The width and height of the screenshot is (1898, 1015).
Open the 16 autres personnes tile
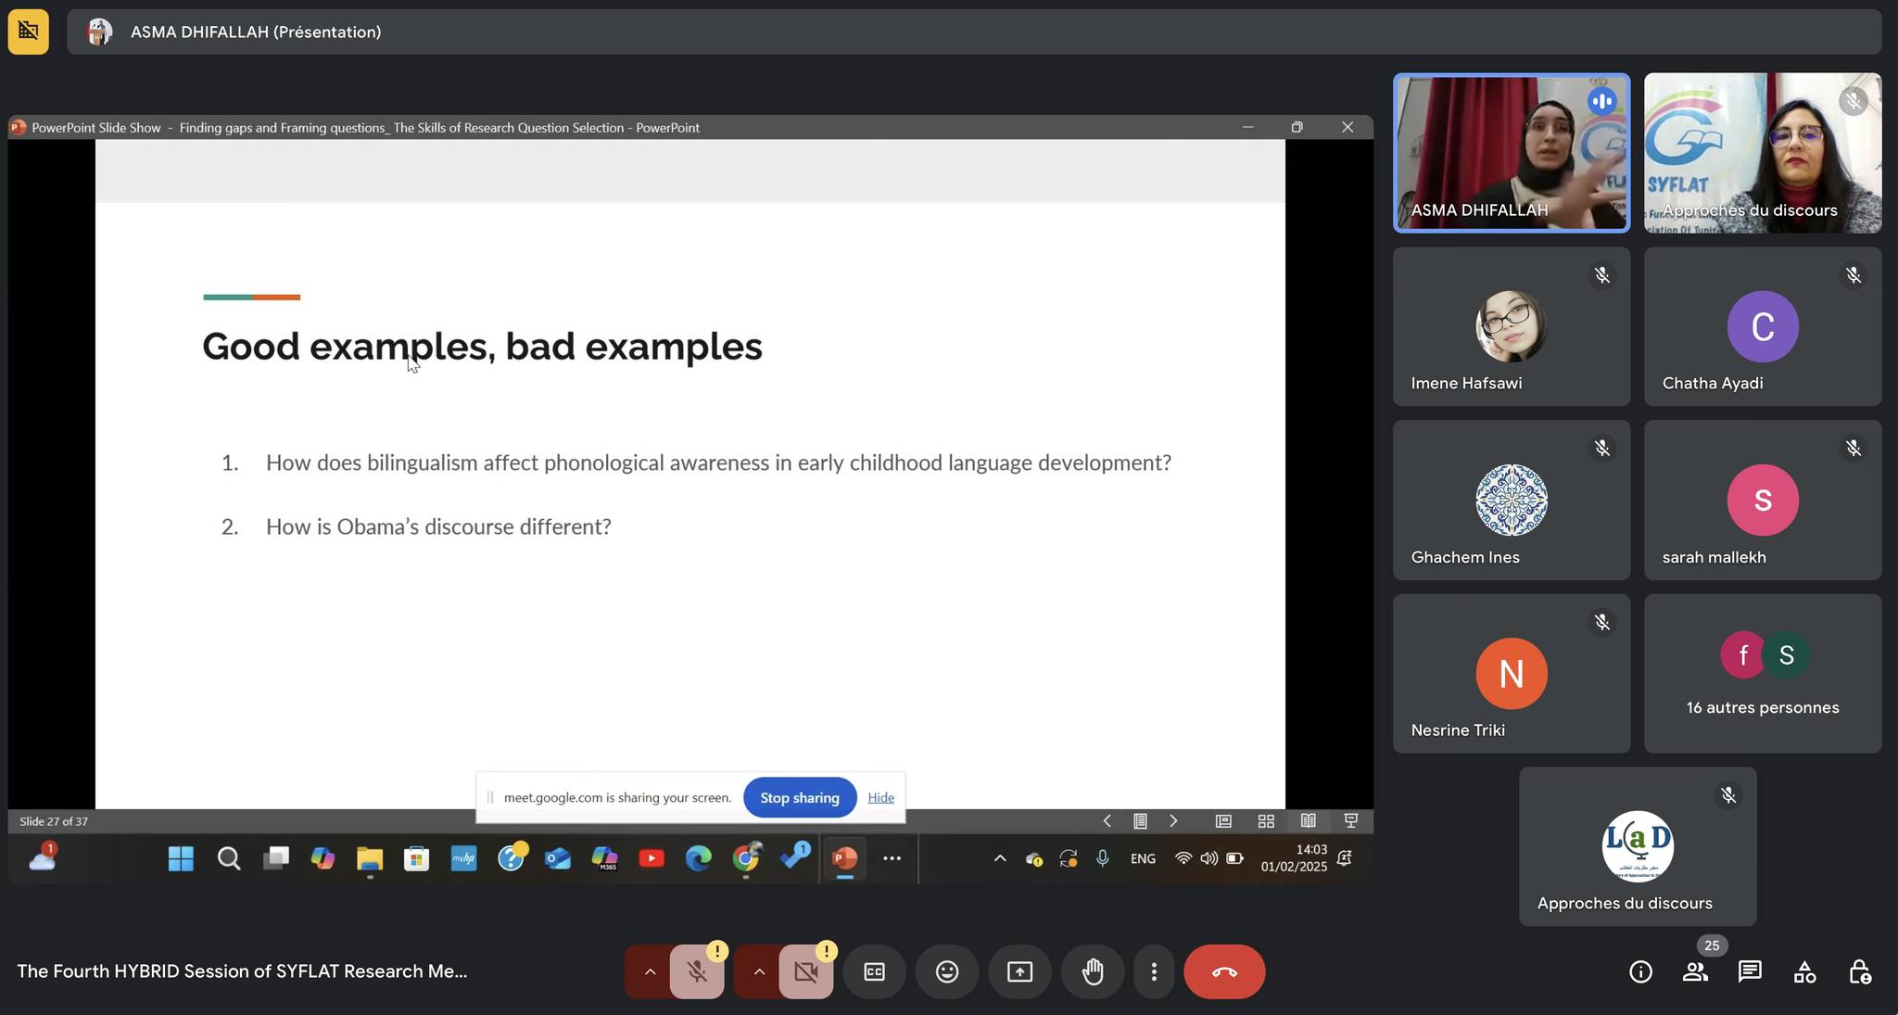point(1762,674)
